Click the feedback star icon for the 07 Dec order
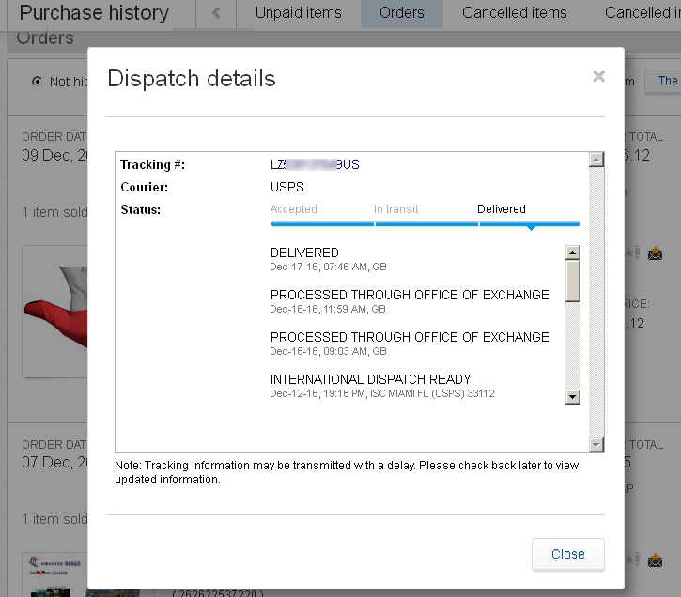 [633, 559]
